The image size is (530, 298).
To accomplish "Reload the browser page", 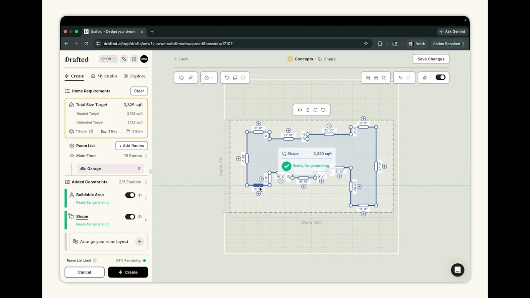I will (86, 44).
